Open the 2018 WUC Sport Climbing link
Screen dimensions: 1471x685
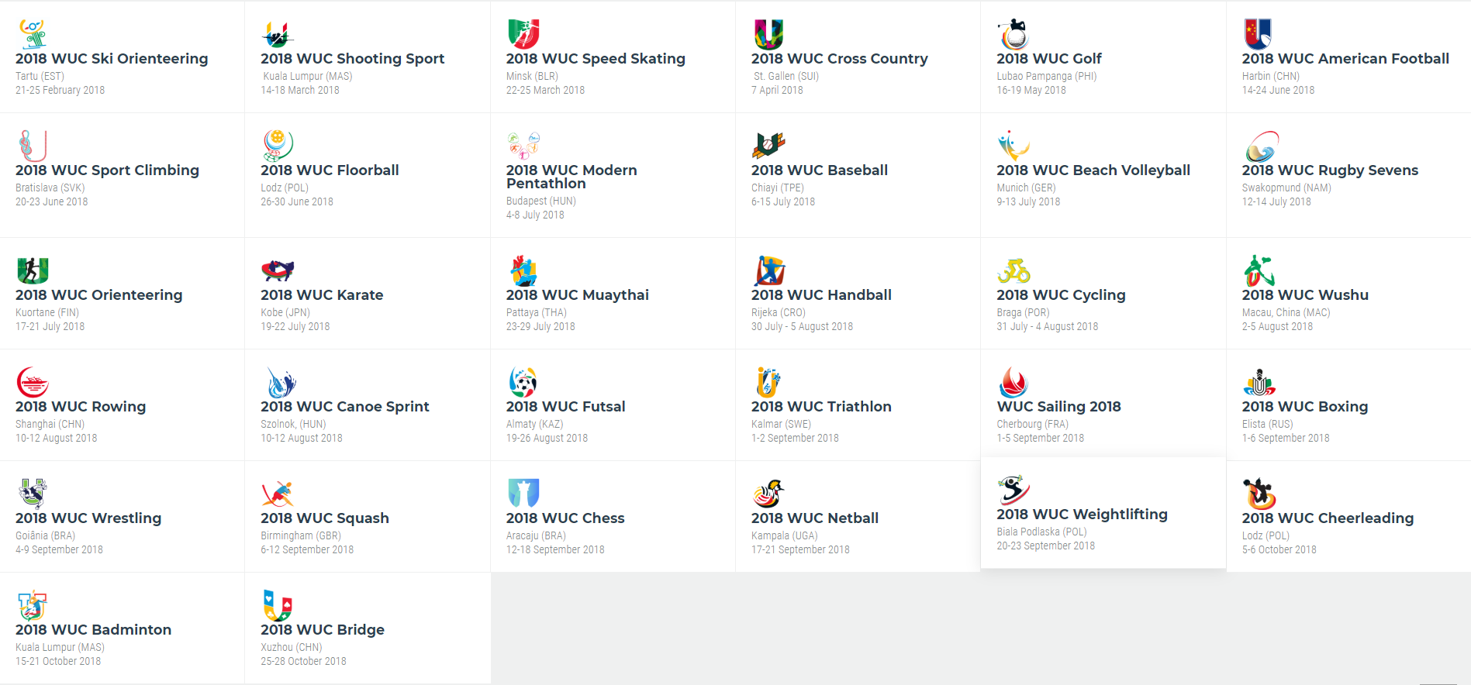[x=107, y=170]
